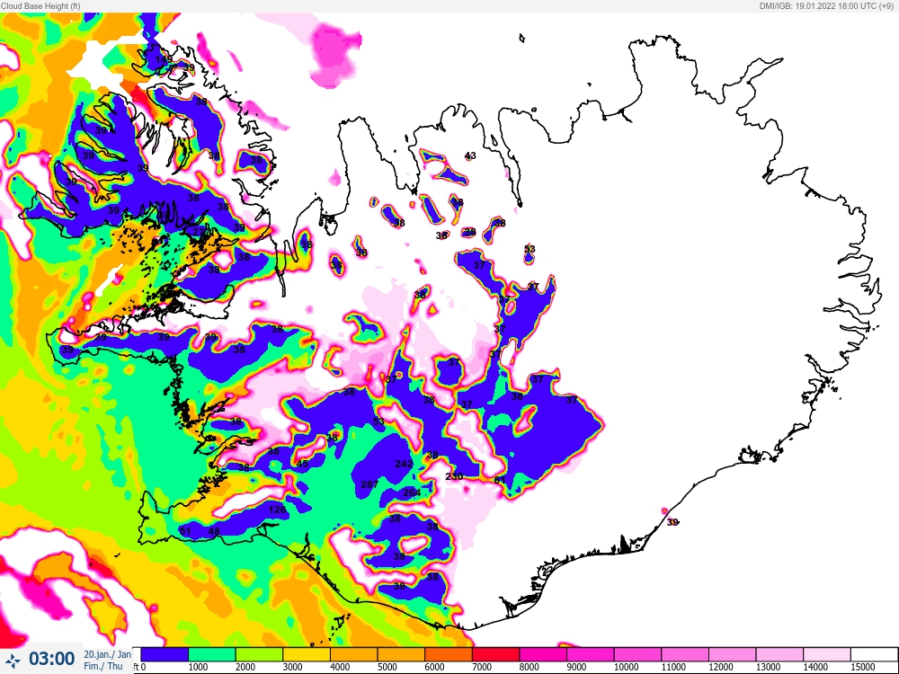Image resolution: width=899 pixels, height=674 pixels.
Task: Click the 126 value on the map
Action: click(x=277, y=510)
